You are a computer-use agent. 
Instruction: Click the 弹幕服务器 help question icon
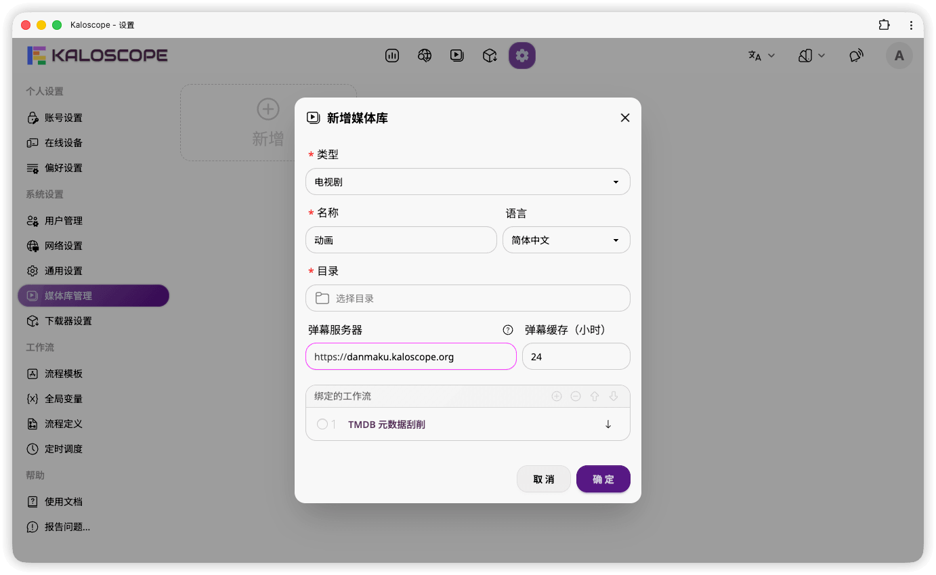508,330
